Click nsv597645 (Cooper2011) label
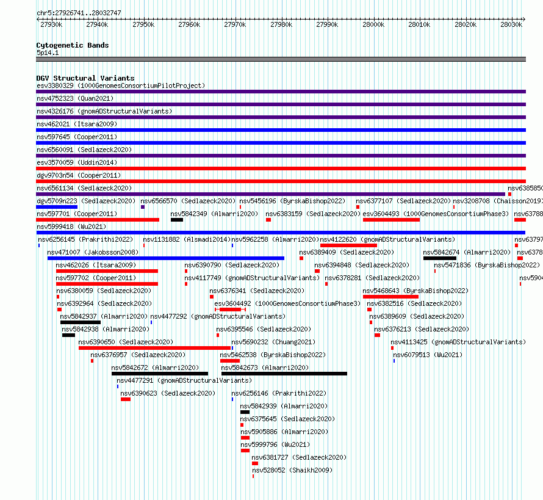 click(x=77, y=137)
